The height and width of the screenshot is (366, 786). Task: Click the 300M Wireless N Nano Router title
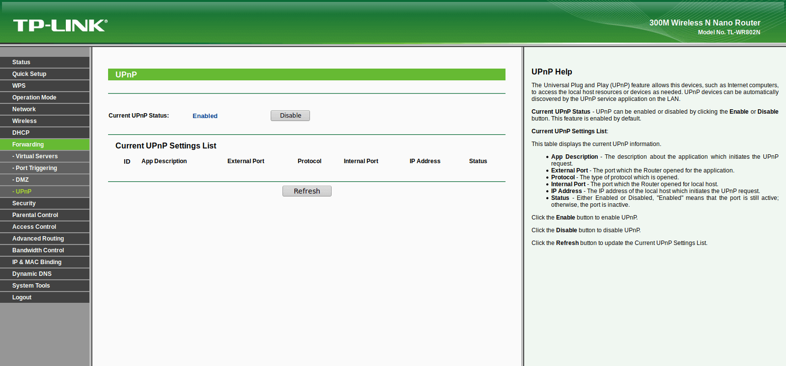[x=705, y=23]
